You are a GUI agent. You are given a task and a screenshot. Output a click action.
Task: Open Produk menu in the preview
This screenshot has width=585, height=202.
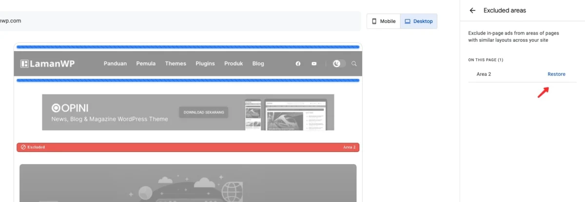tap(234, 64)
